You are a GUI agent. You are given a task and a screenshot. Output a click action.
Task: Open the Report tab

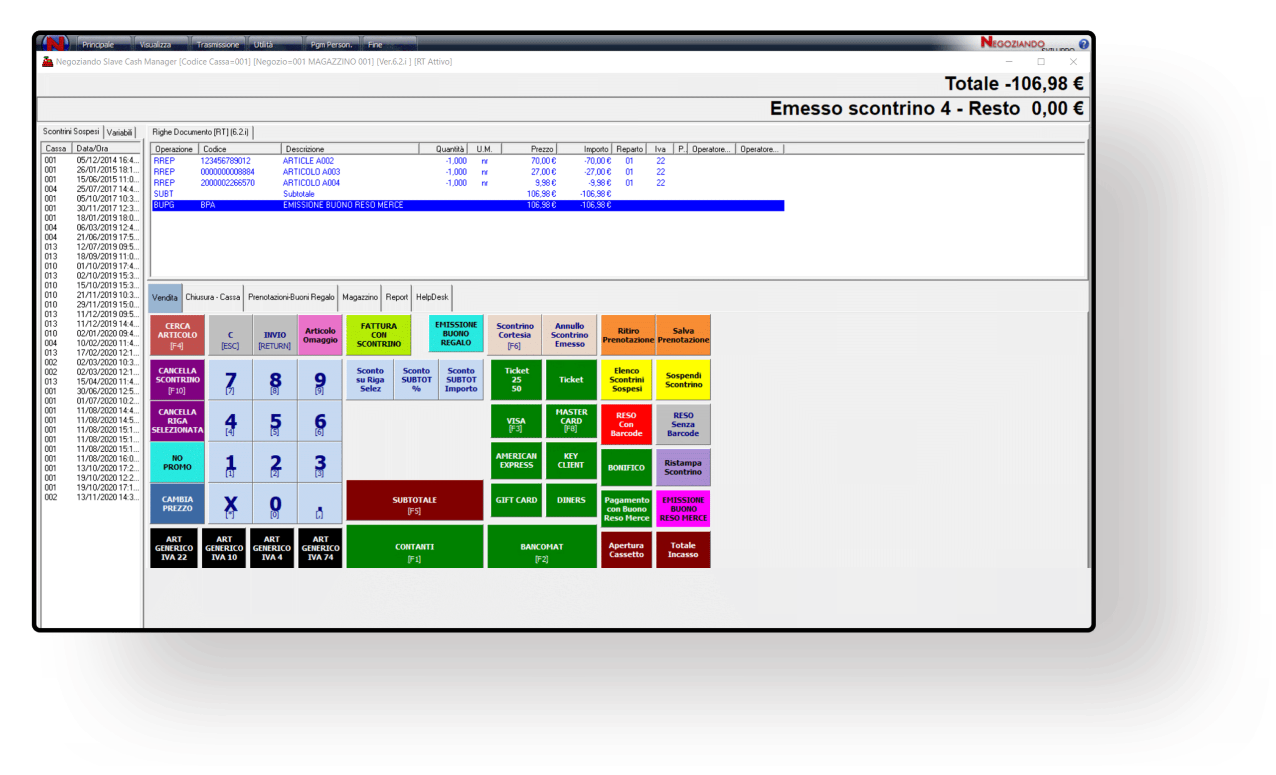397,297
